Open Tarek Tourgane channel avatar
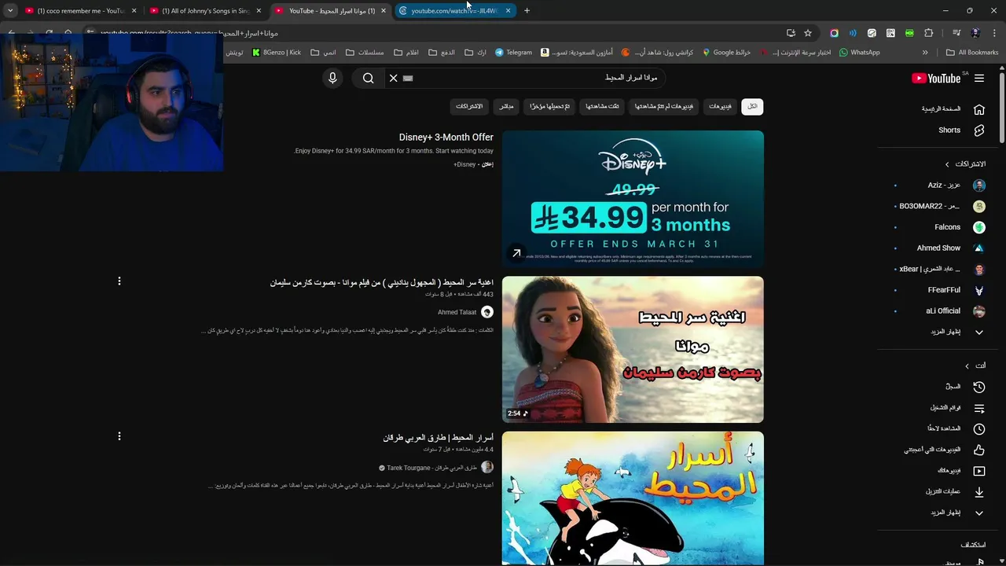 pyautogui.click(x=487, y=467)
